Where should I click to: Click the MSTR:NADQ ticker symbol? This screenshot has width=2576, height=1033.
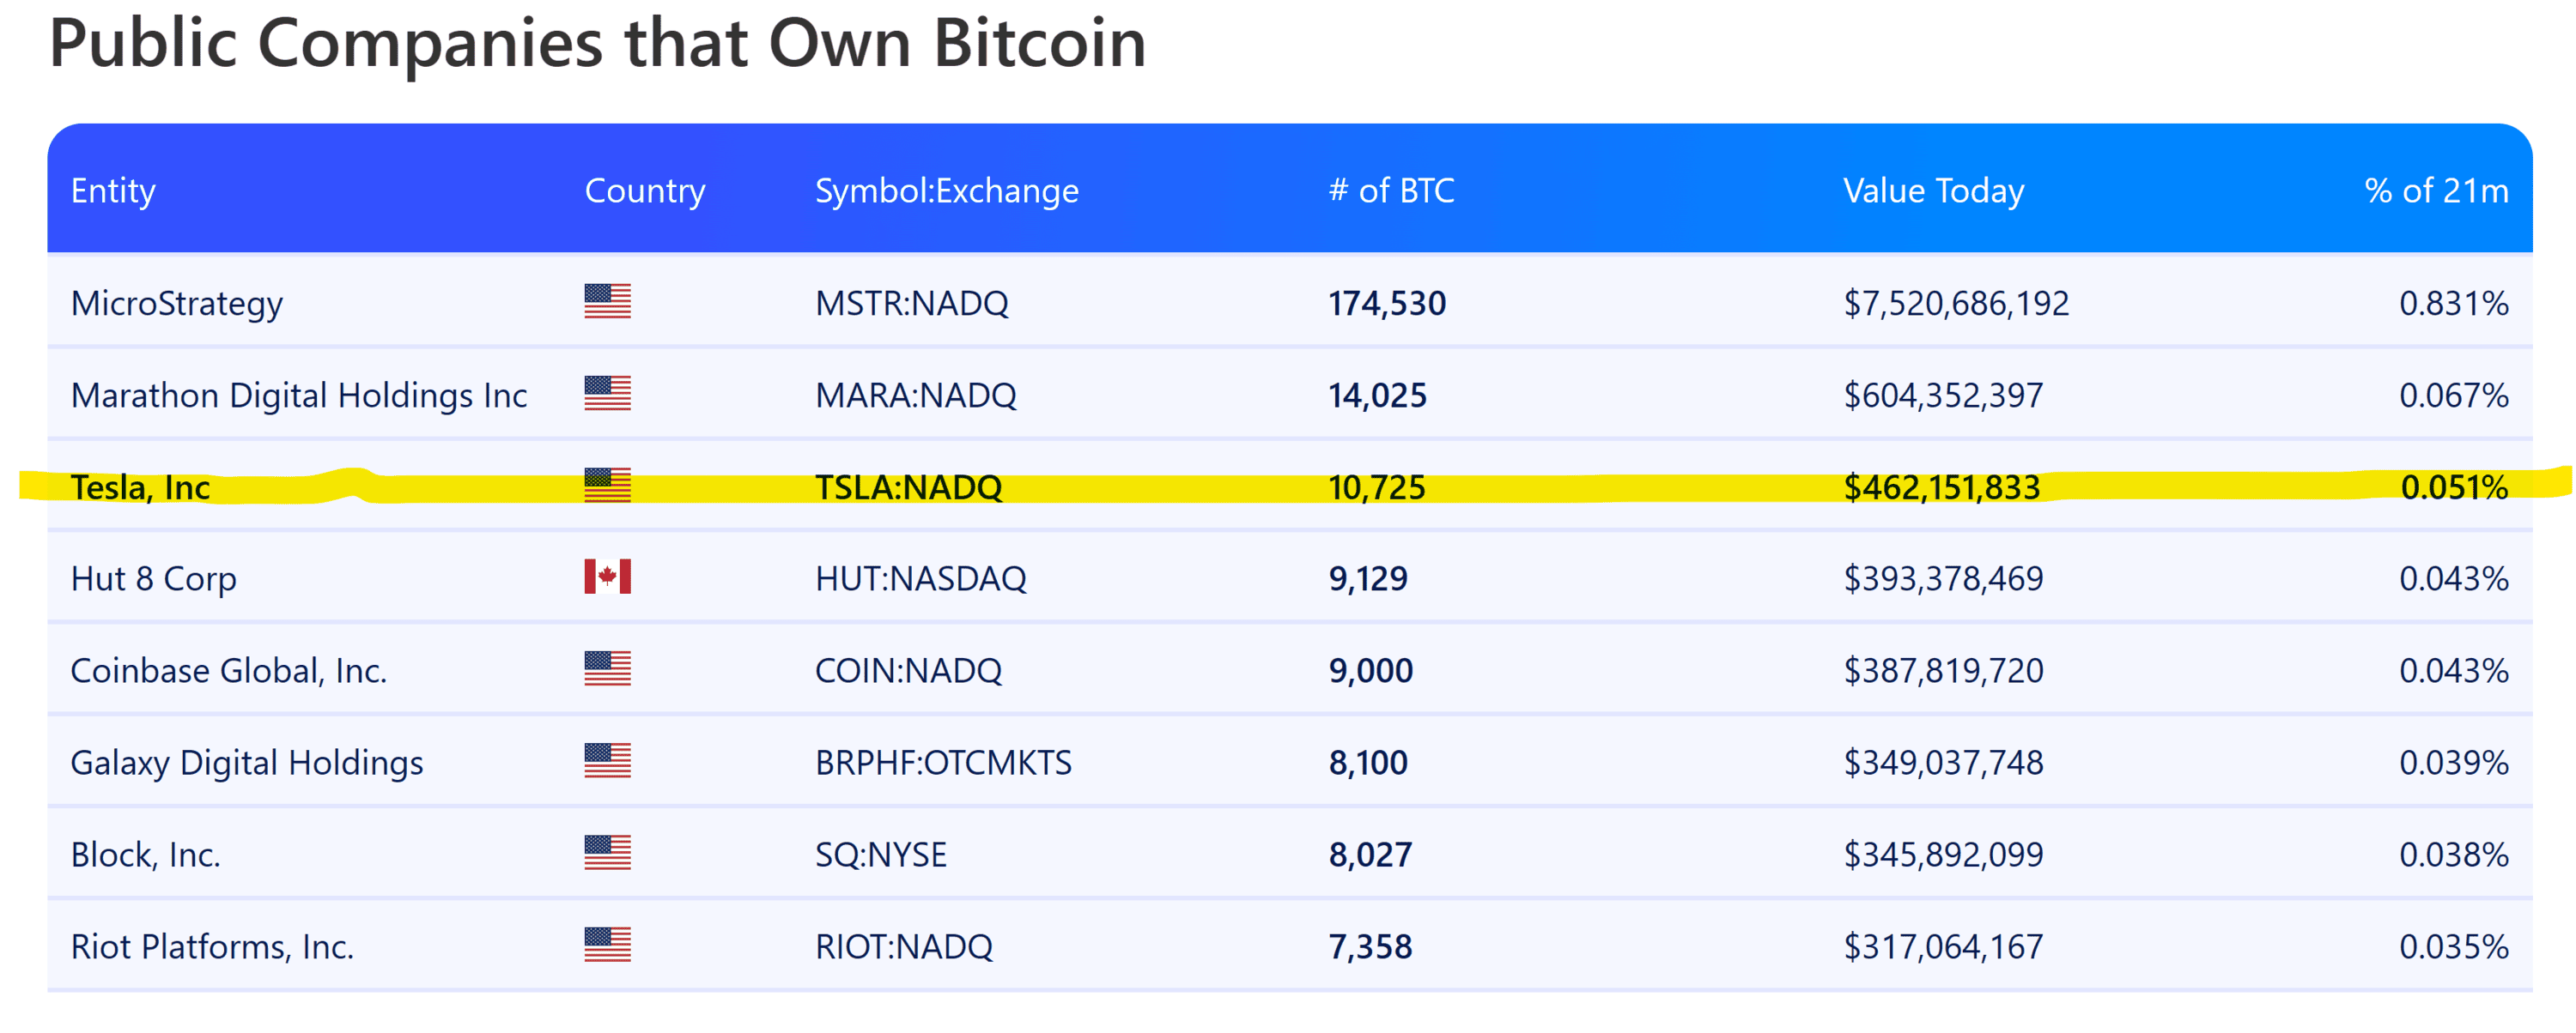tap(911, 303)
